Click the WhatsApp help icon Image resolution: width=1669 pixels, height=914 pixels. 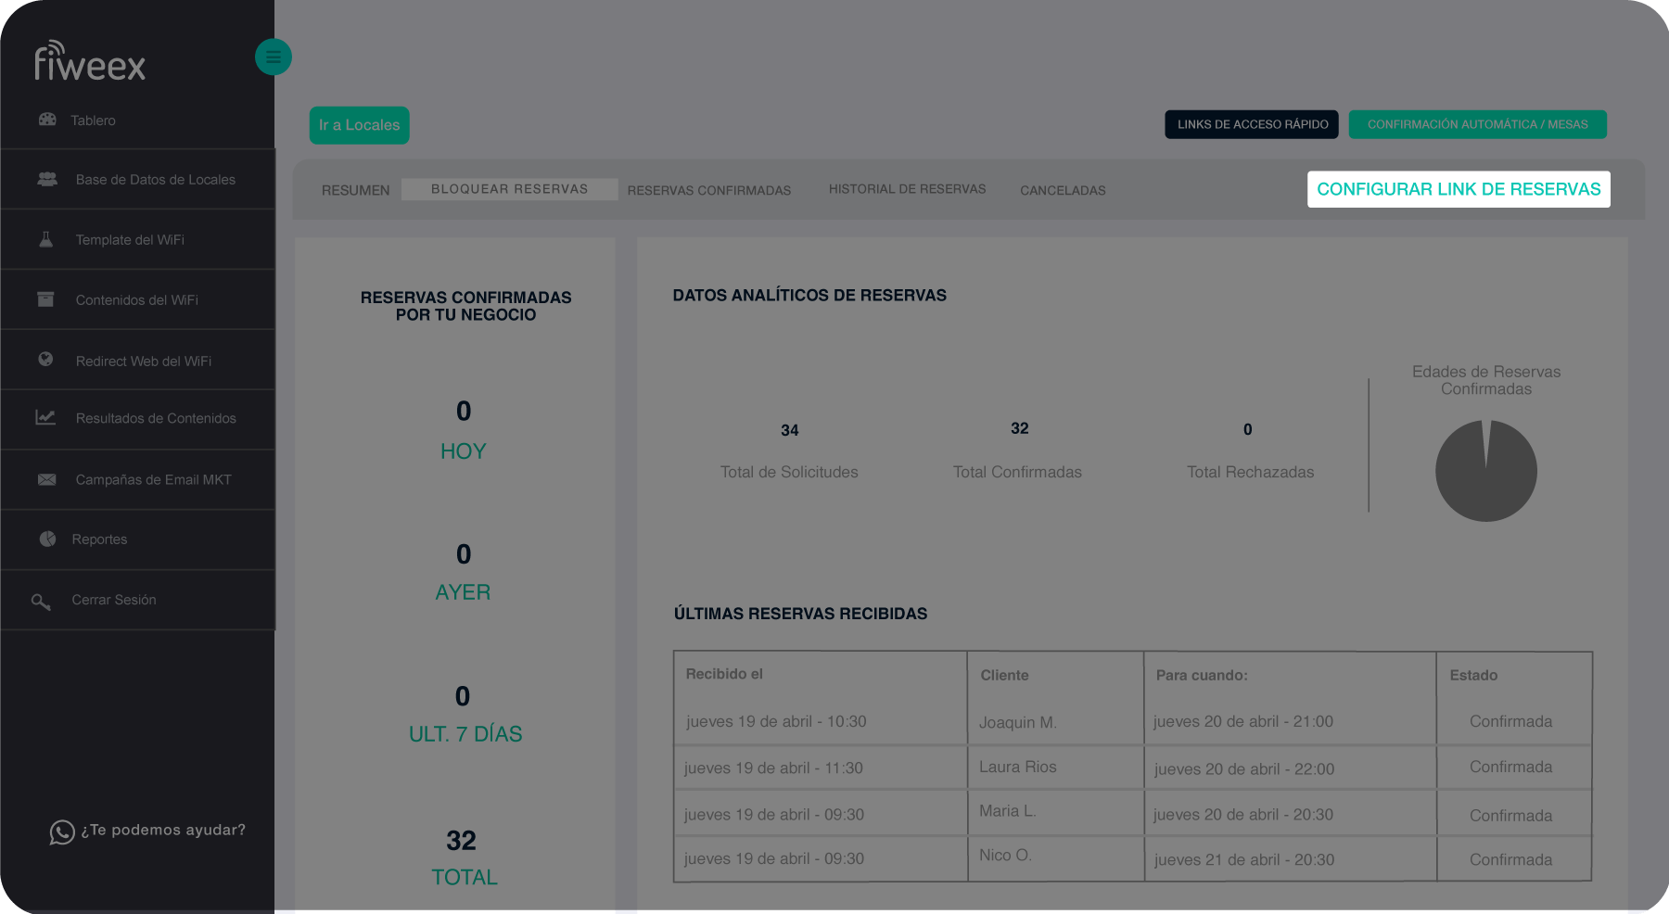61,831
